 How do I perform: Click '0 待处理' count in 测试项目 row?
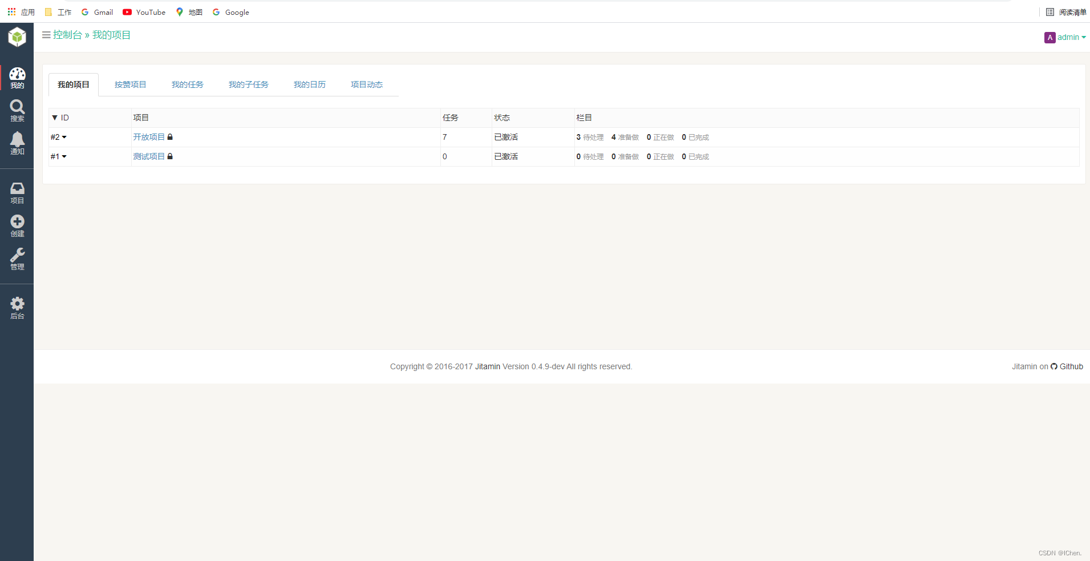(x=590, y=156)
